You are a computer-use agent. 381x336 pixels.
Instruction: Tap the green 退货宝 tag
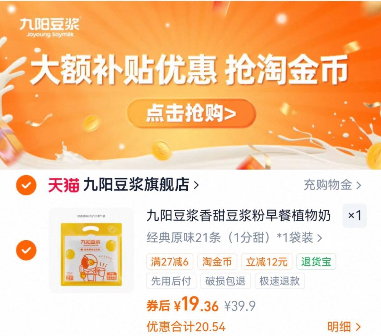pyautogui.click(x=316, y=262)
